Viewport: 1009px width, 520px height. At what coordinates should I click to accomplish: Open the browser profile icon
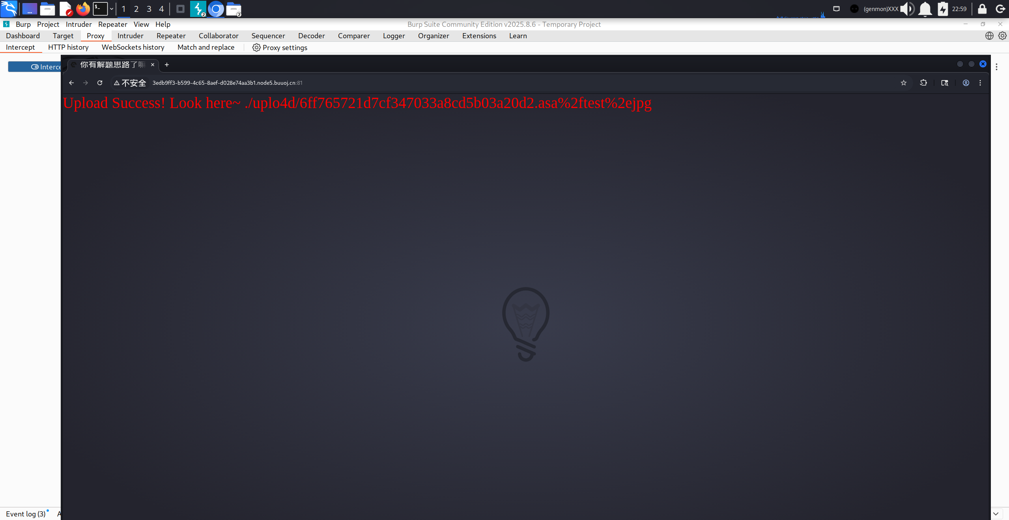(966, 83)
